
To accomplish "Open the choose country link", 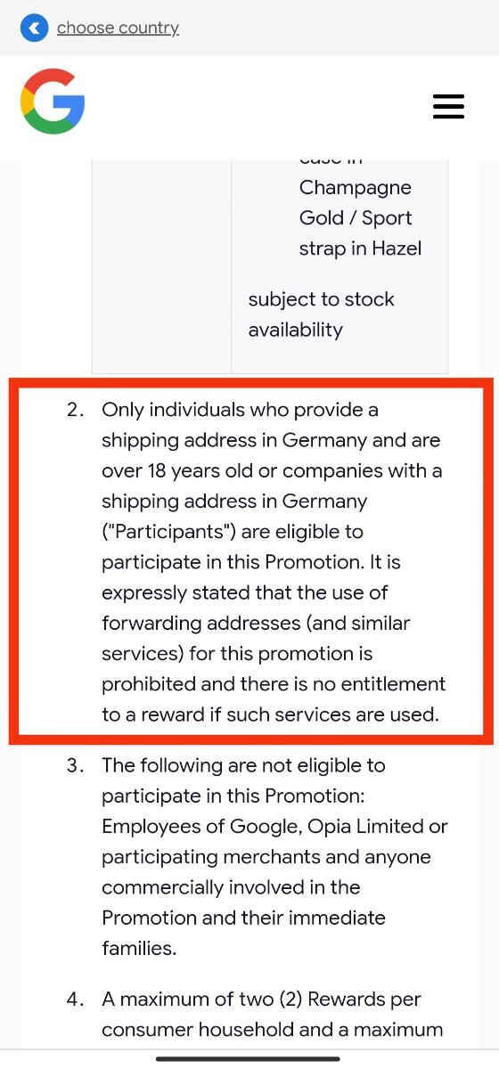I will [x=118, y=29].
